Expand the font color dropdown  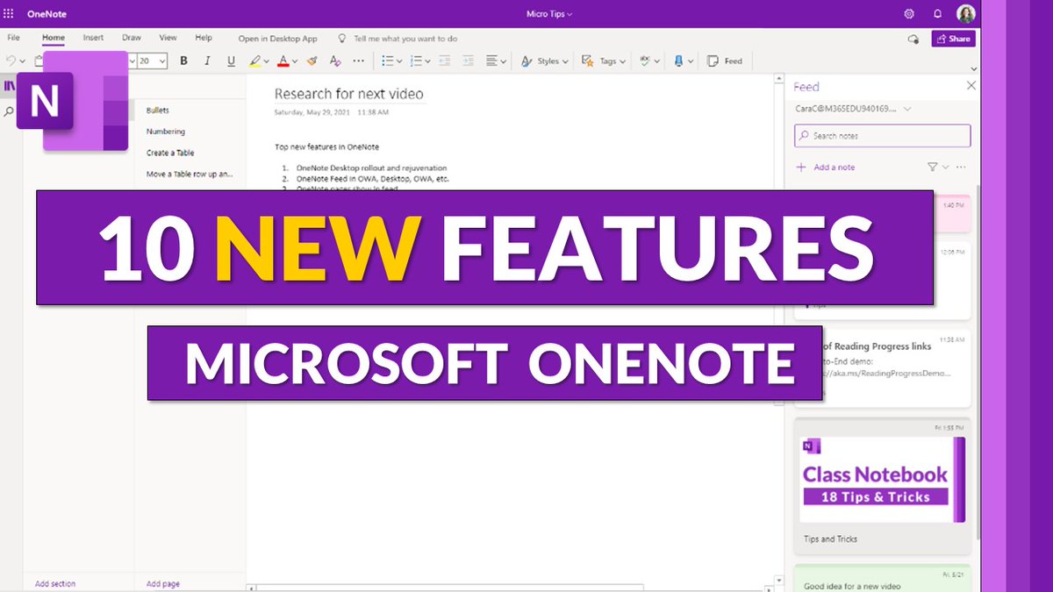click(x=294, y=61)
